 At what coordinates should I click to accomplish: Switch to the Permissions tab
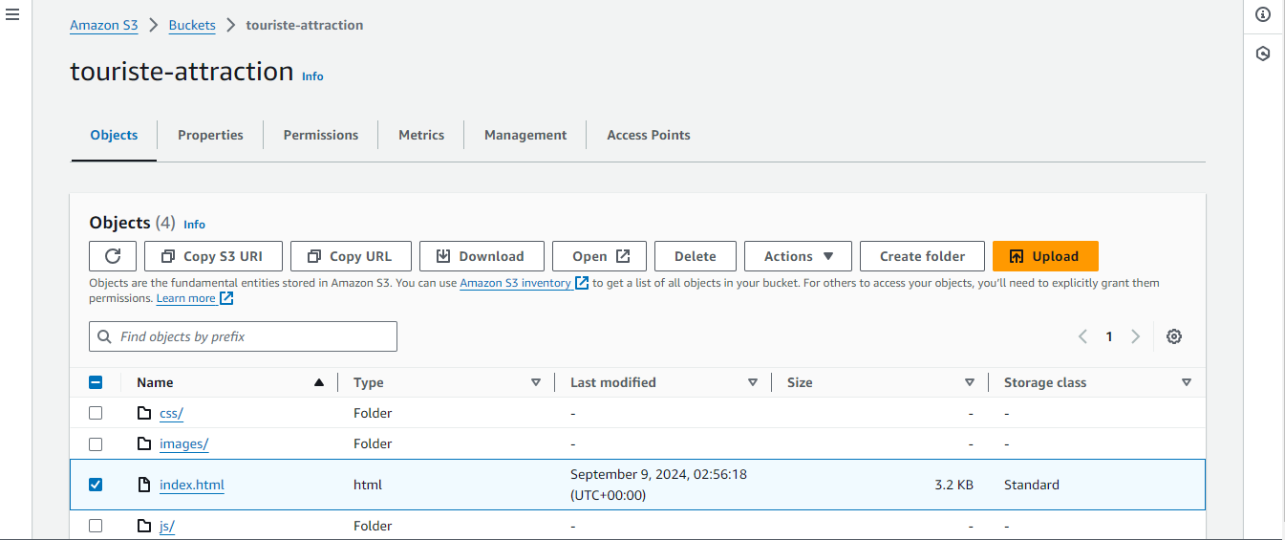coord(321,135)
